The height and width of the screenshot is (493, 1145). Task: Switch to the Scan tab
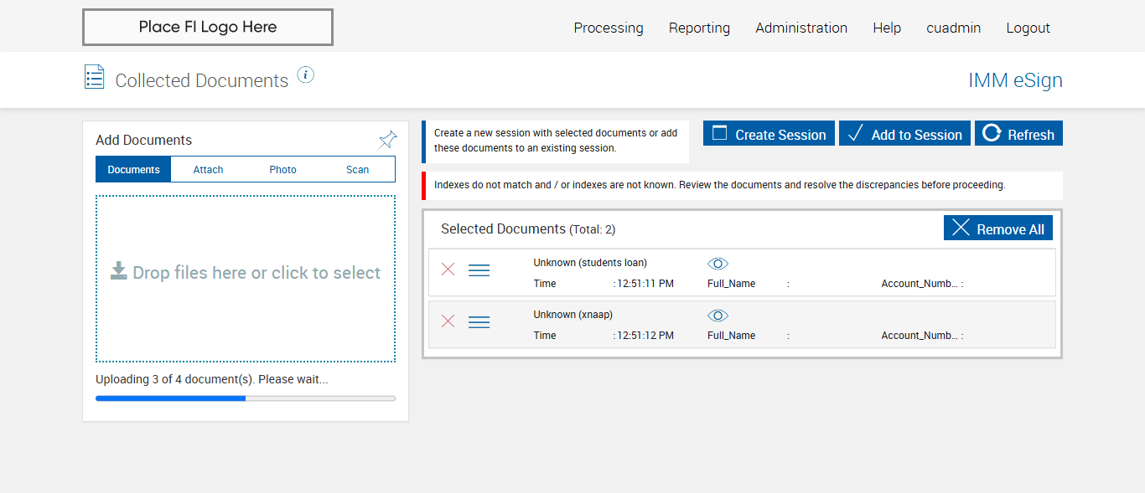pyautogui.click(x=358, y=170)
